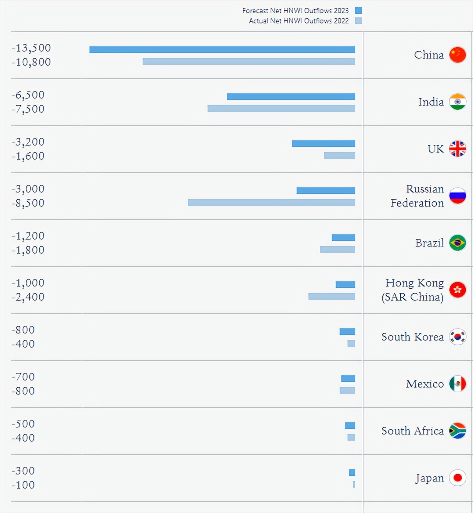The image size is (473, 513).
Task: Click India's 2022 actual outflow bar
Action: (281, 108)
